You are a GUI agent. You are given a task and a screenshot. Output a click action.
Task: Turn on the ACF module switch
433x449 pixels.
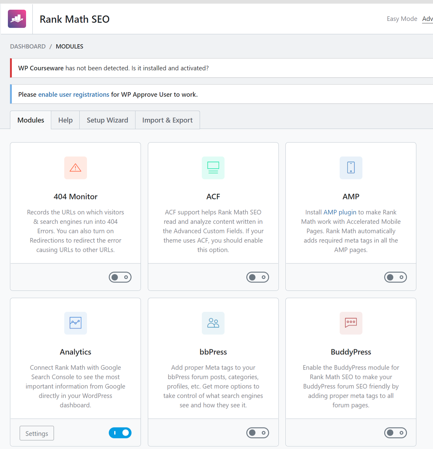point(258,277)
